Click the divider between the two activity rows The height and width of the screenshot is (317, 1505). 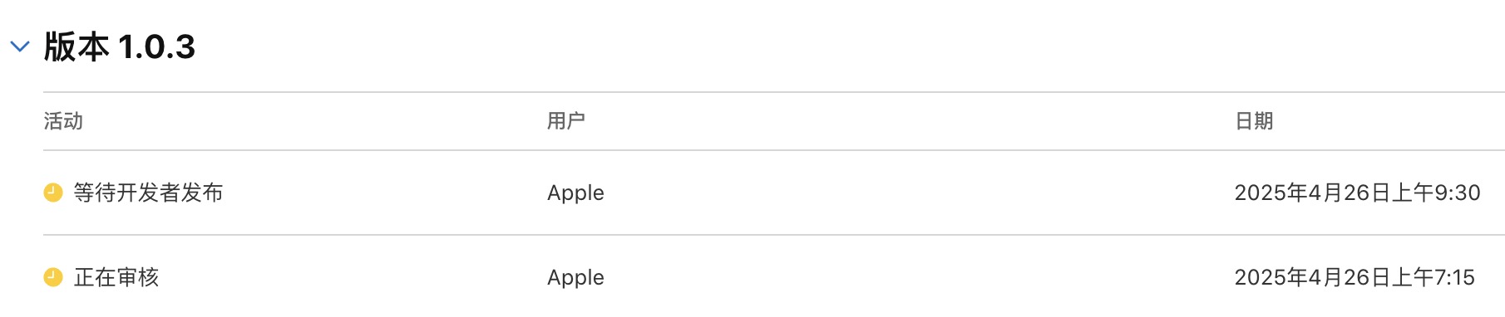click(x=774, y=235)
